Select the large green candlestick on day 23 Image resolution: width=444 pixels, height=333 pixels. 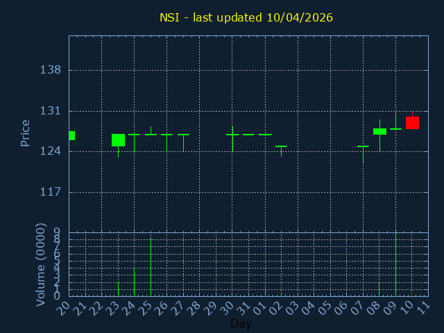click(118, 140)
